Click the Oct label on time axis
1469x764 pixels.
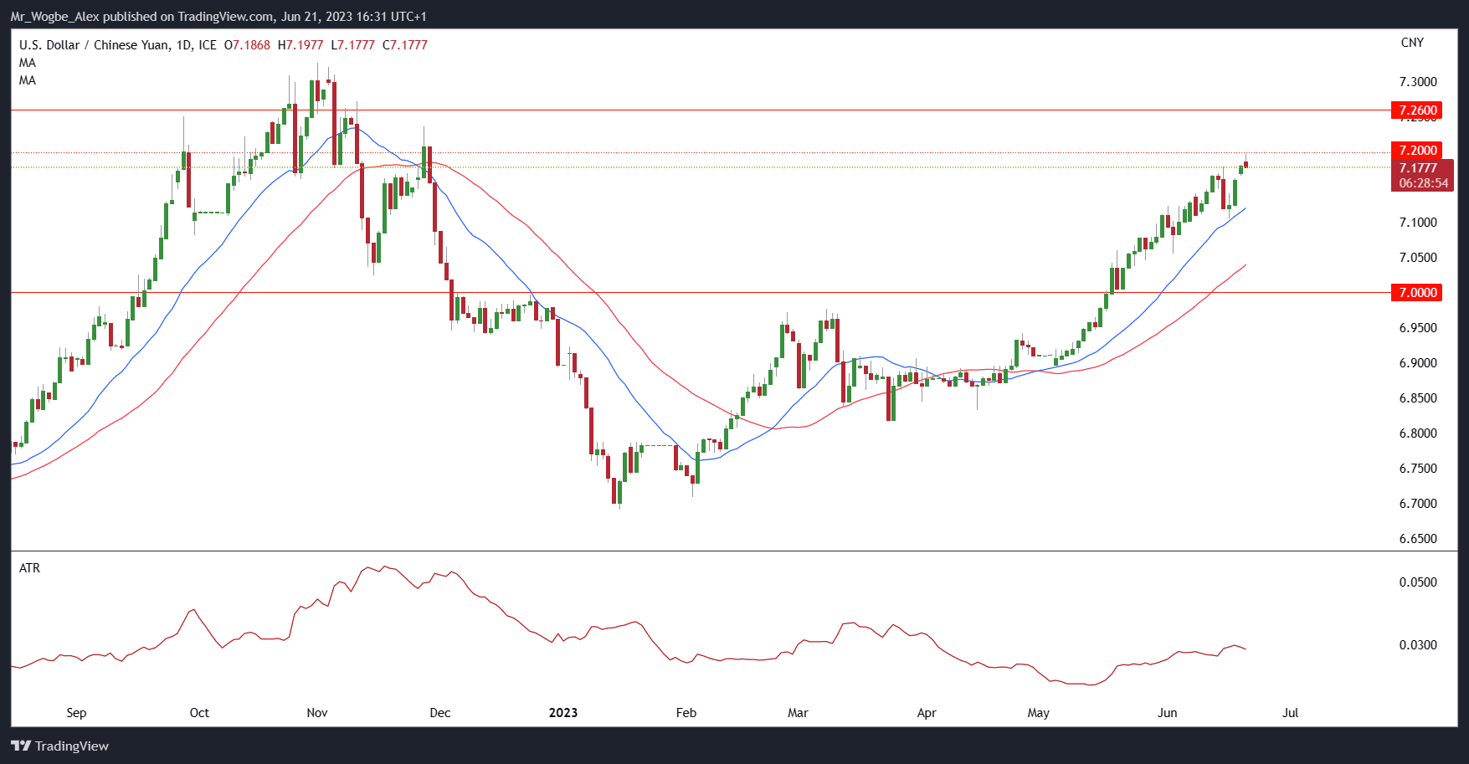(199, 713)
